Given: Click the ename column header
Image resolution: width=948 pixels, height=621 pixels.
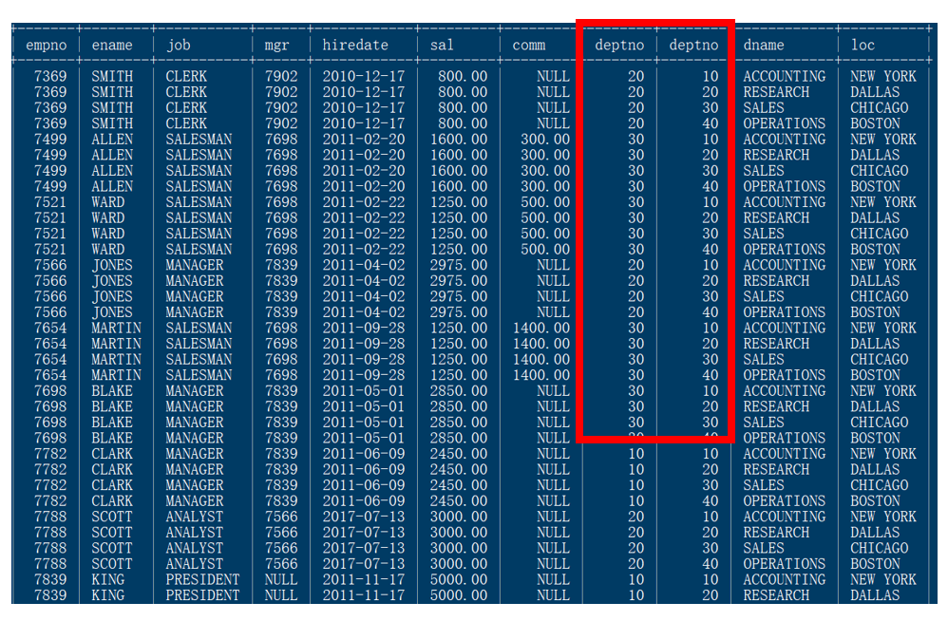Looking at the screenshot, I should [112, 46].
